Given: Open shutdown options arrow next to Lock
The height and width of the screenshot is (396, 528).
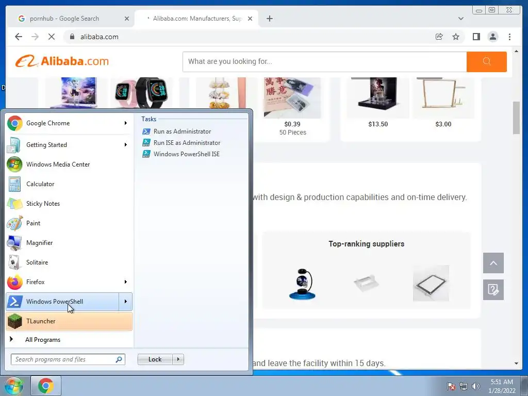Looking at the screenshot, I should click(178, 359).
